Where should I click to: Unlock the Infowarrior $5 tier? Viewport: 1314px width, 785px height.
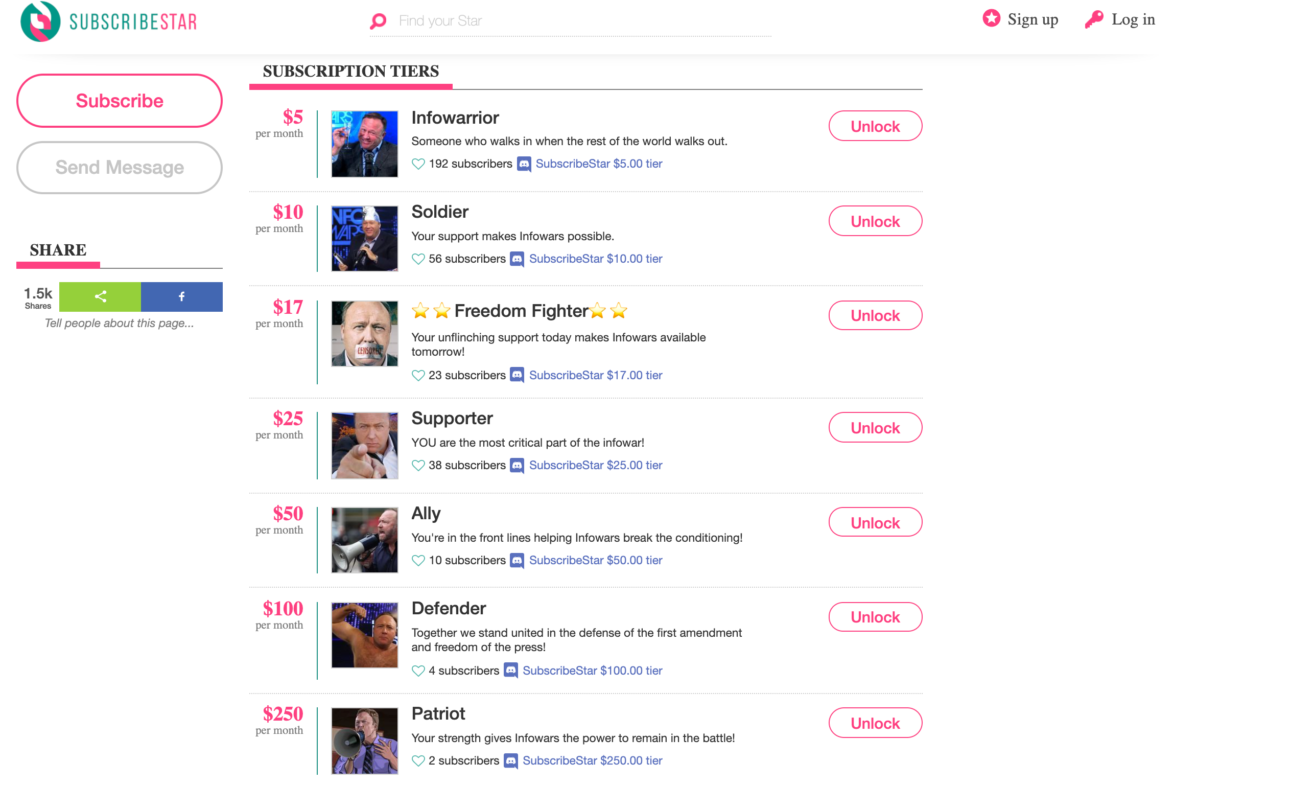pos(875,126)
